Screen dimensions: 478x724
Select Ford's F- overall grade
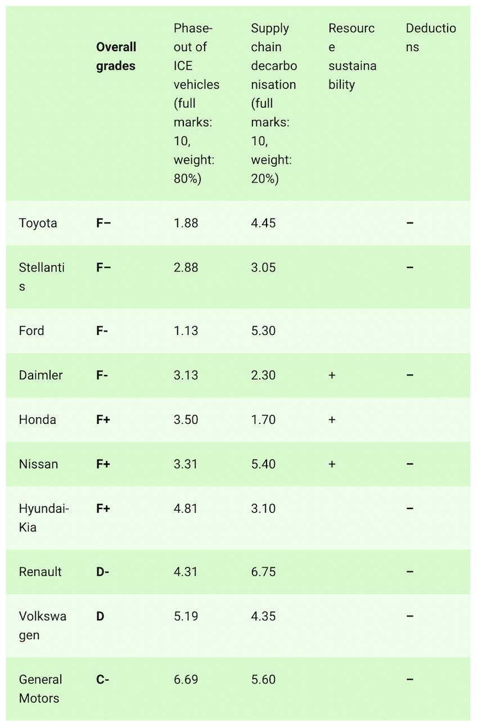click(x=102, y=330)
